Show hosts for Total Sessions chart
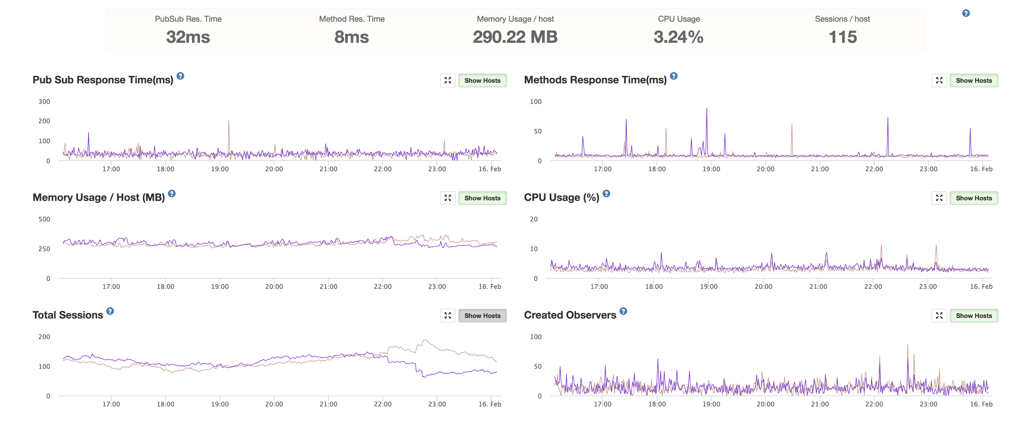 [482, 316]
